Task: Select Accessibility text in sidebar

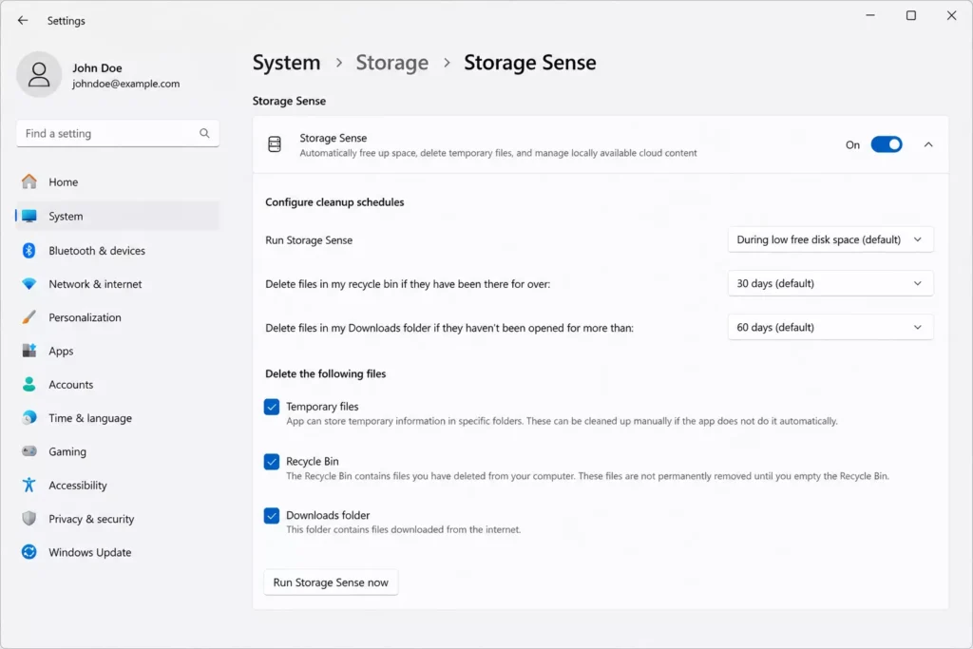Action: point(78,485)
